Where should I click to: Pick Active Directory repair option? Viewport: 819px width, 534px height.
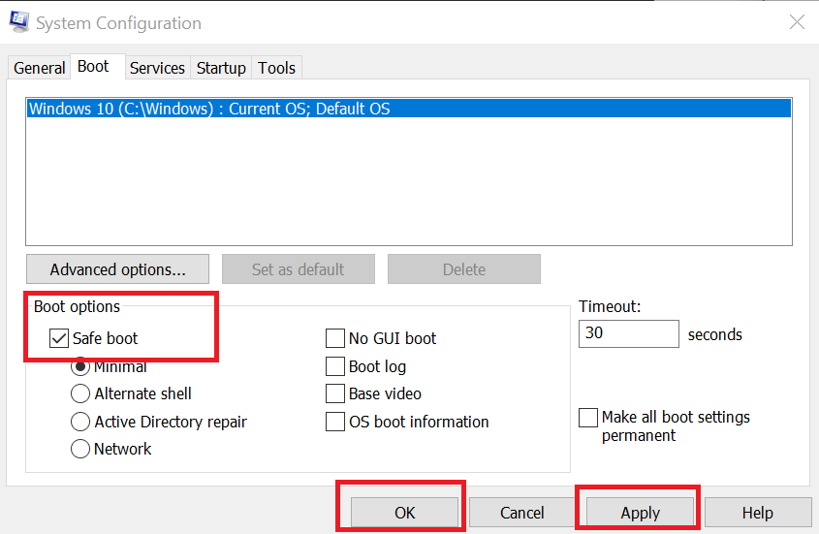(x=81, y=422)
